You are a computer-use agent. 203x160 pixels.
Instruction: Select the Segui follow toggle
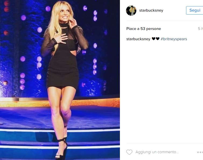pyautogui.click(x=195, y=10)
